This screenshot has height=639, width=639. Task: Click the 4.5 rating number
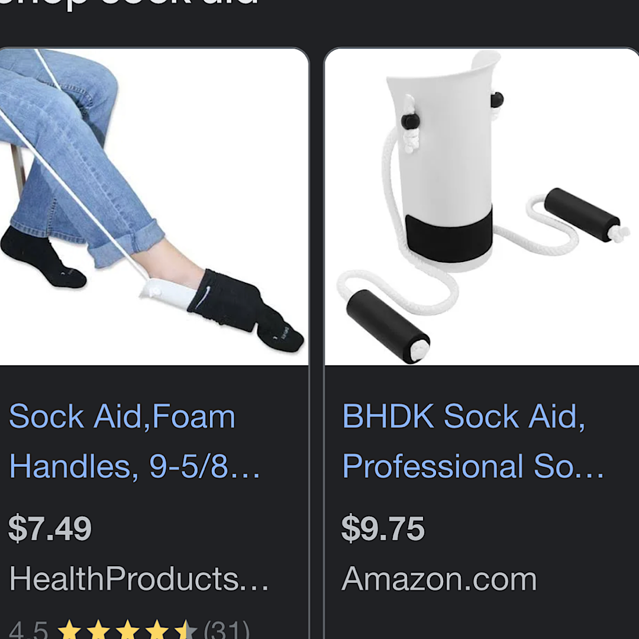pos(28,630)
